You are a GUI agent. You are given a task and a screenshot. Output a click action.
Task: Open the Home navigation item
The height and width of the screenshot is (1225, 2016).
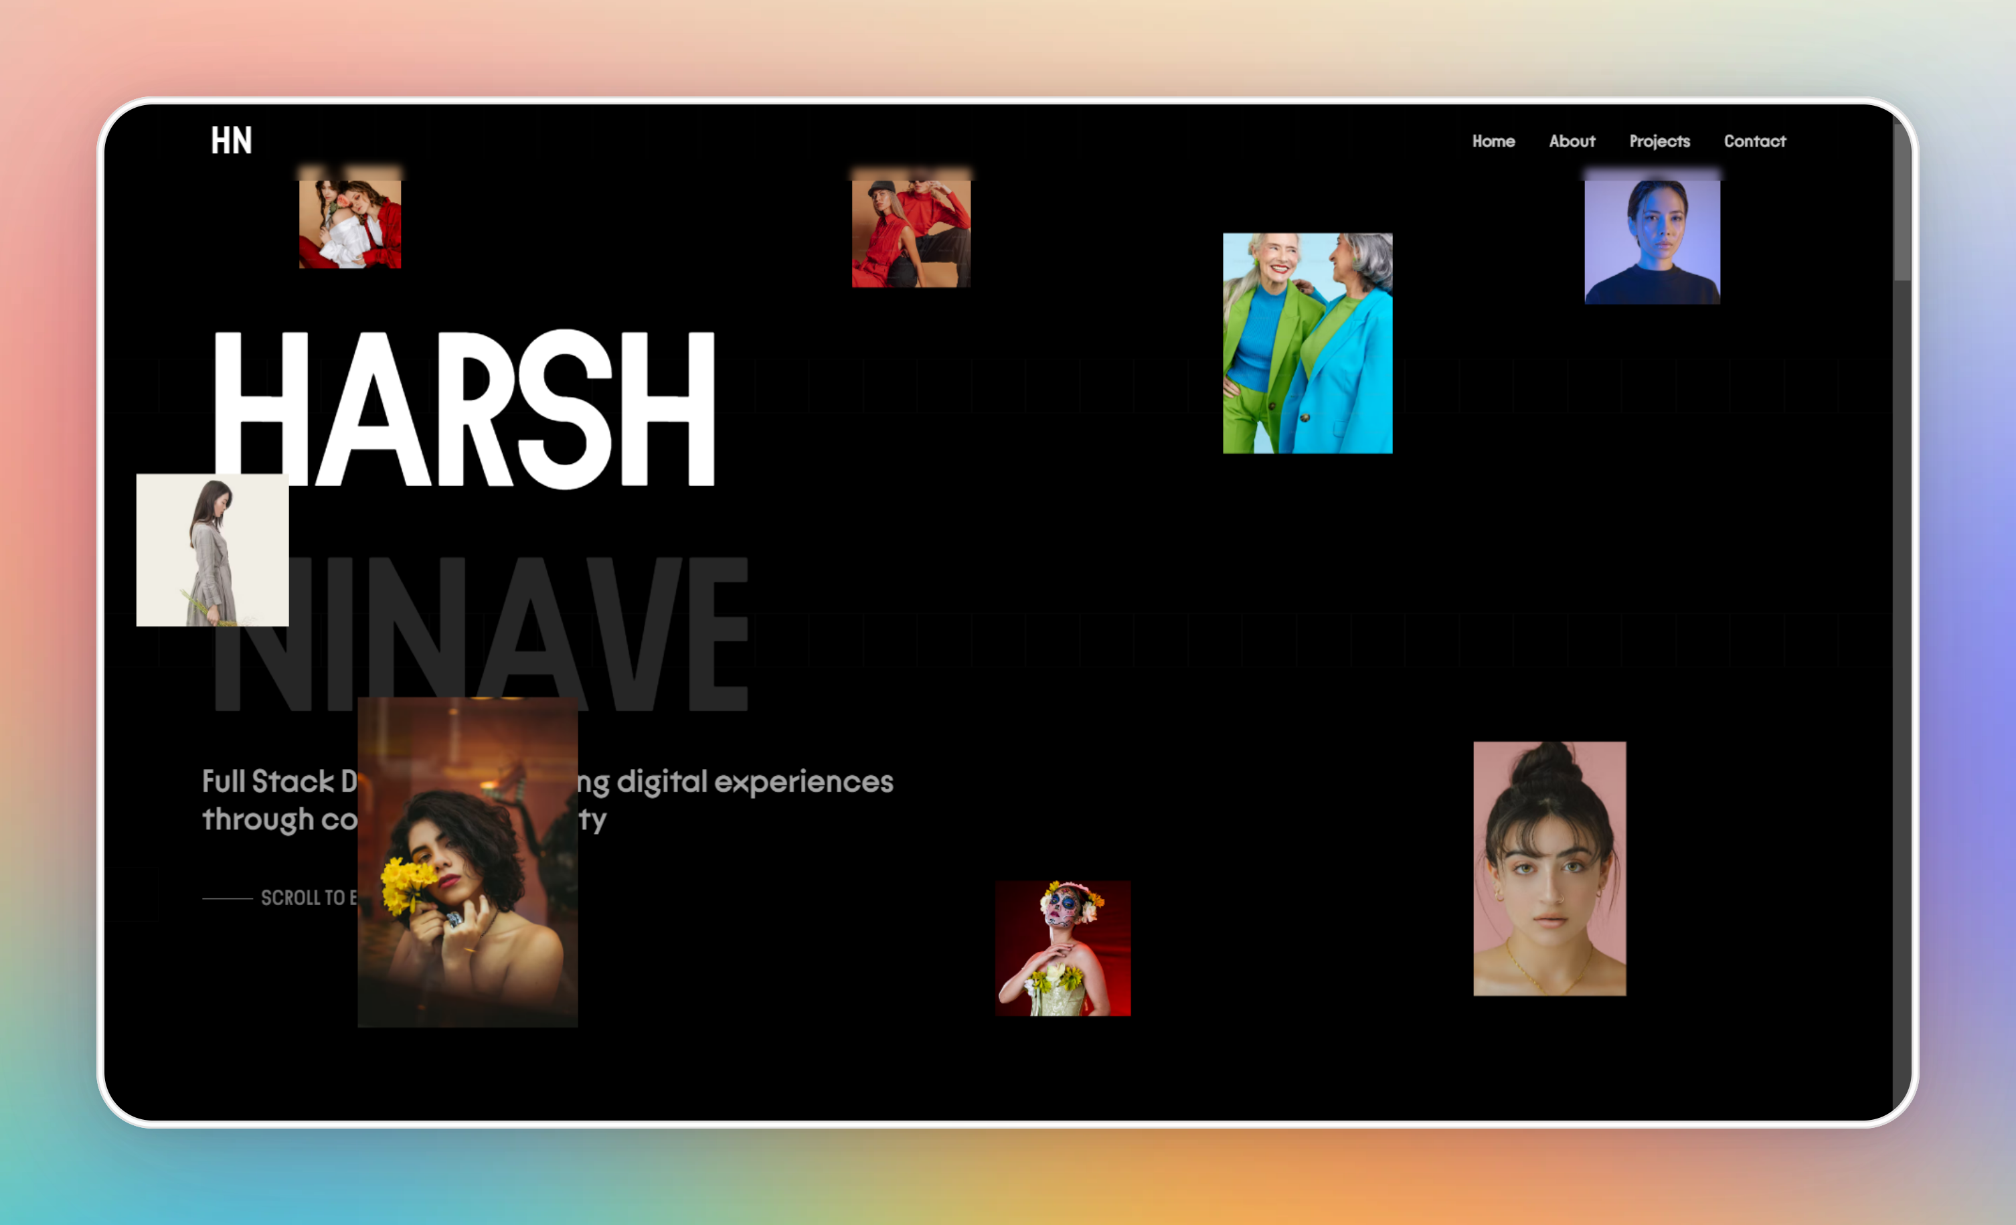point(1494,141)
